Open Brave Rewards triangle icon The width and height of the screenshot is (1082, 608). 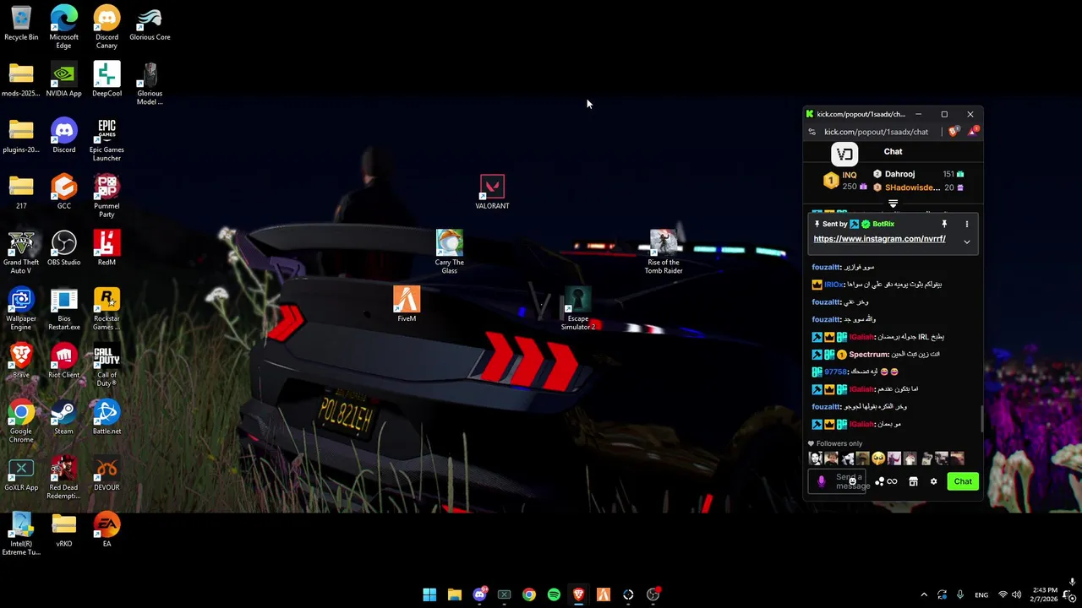coord(973,131)
